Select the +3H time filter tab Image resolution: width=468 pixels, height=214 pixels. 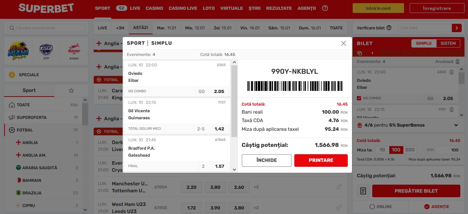coord(120,28)
